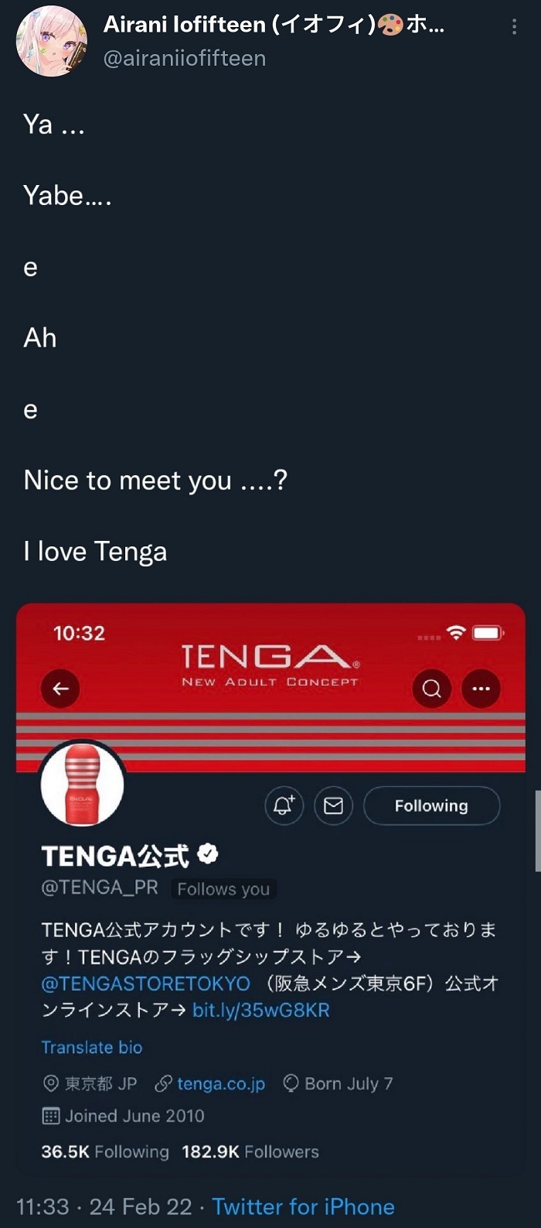This screenshot has height=1228, width=541.
Task: Open the tenga.co.jp website link
Action: click(220, 1083)
